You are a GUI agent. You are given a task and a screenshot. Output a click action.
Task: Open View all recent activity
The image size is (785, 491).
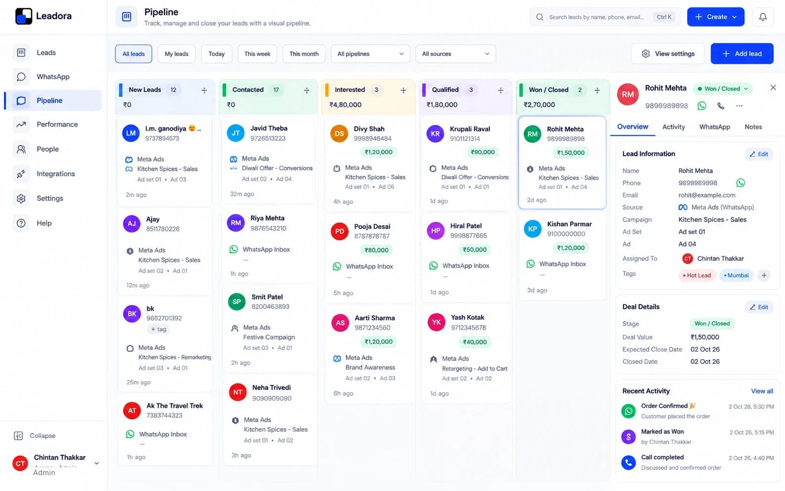click(762, 391)
